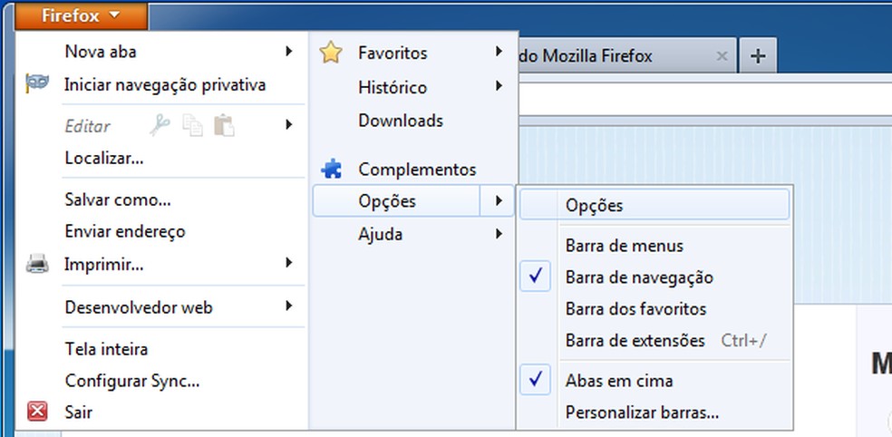
Task: Click the red X icon beside Sair
Action: 37,412
